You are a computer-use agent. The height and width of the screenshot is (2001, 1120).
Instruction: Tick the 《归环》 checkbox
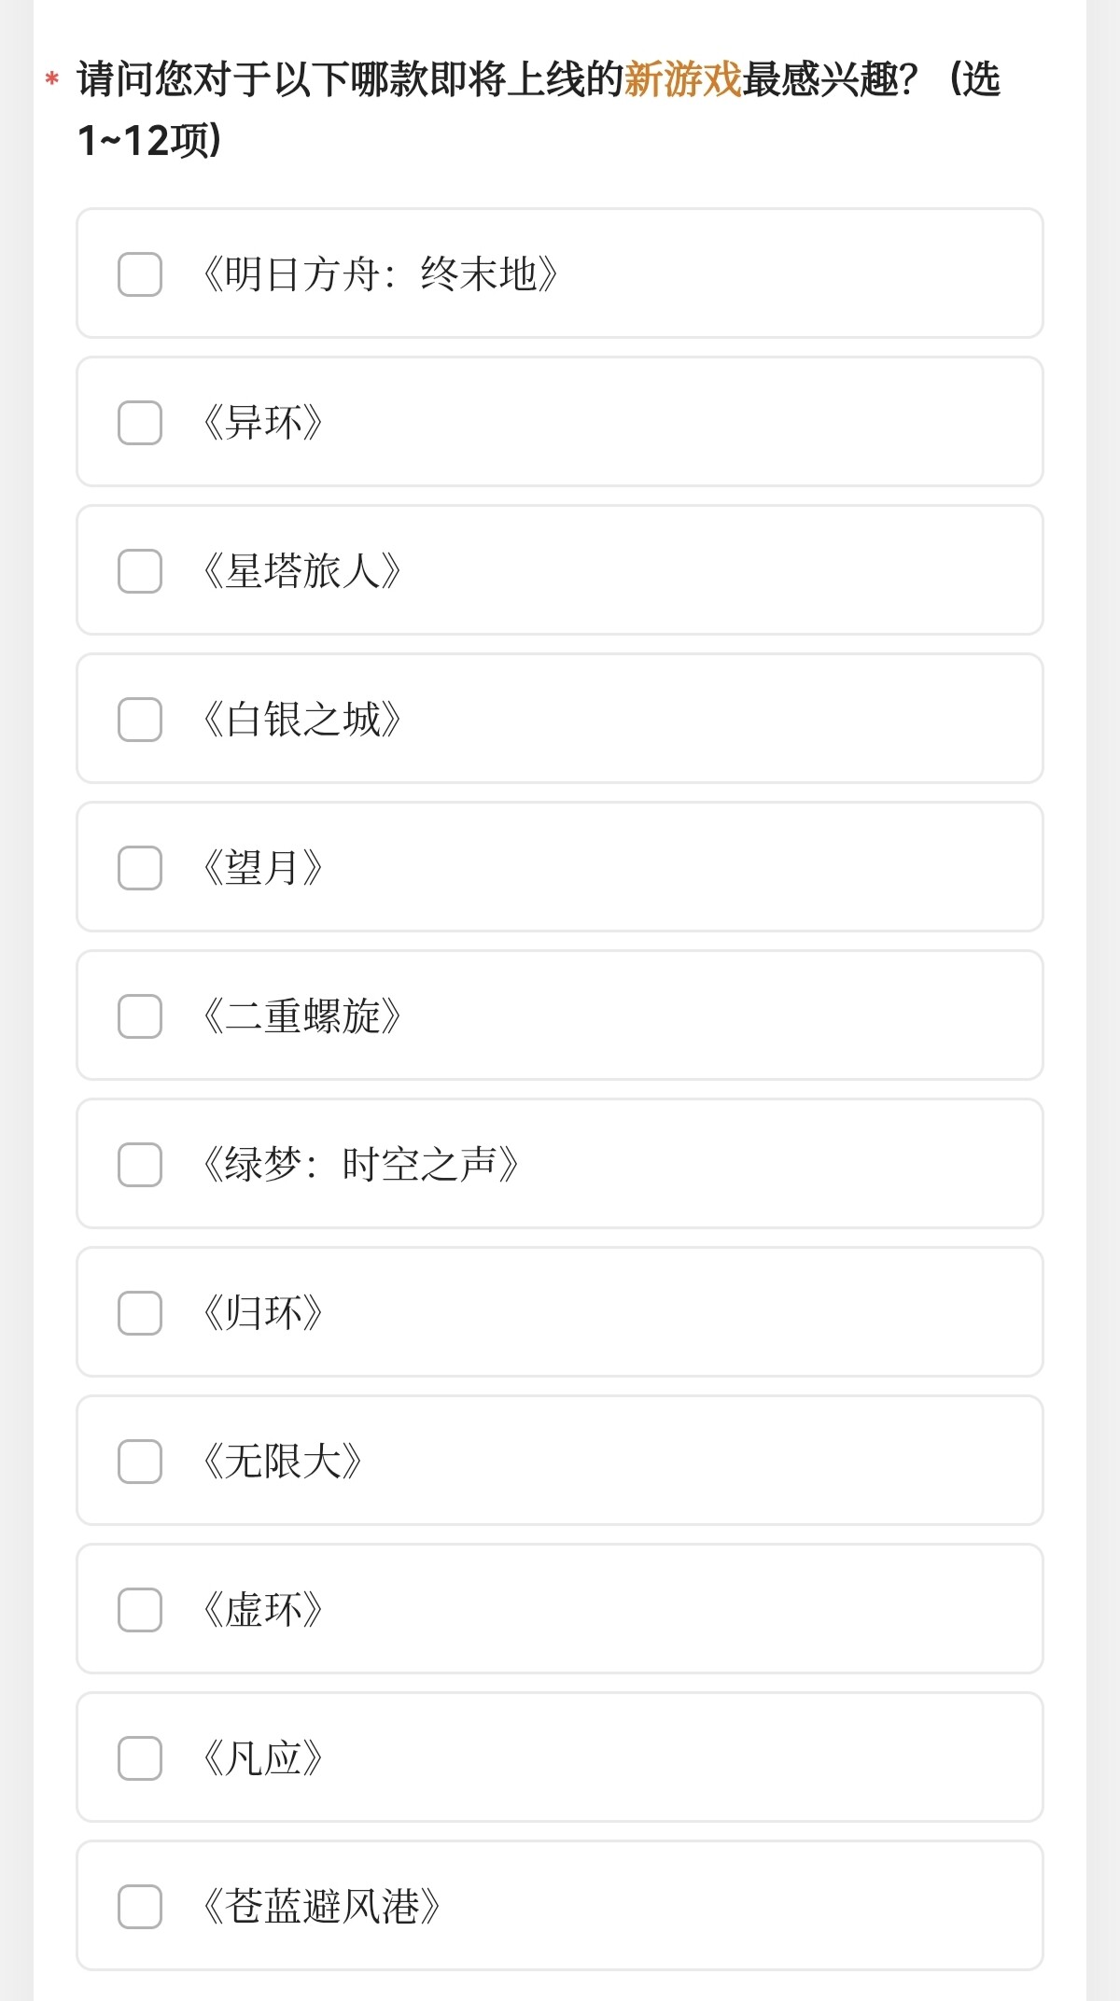140,1313
